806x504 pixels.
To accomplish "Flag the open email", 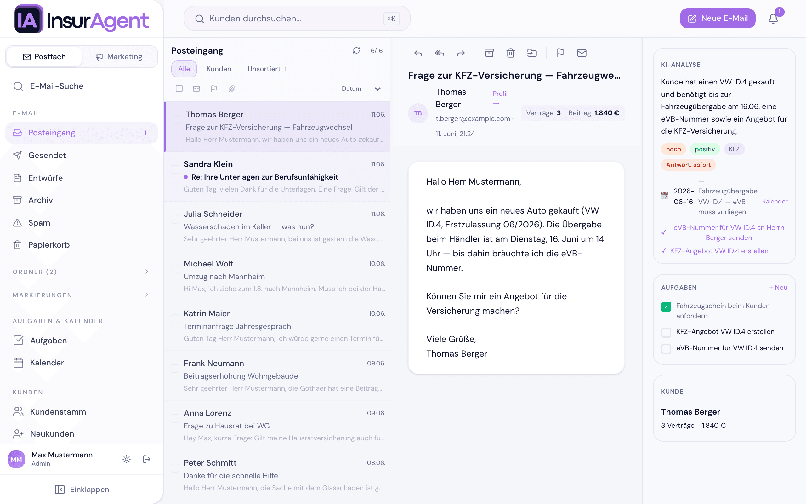I will point(560,53).
